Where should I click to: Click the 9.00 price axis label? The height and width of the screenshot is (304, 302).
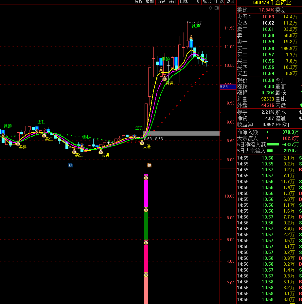(231, 122)
